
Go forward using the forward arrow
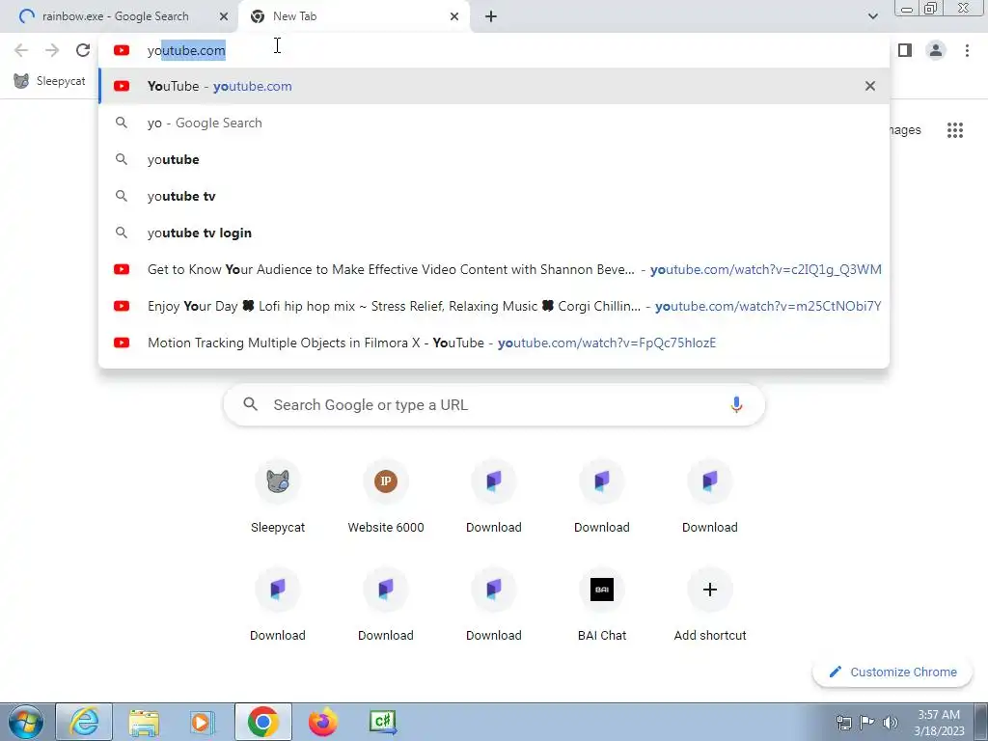[x=52, y=50]
